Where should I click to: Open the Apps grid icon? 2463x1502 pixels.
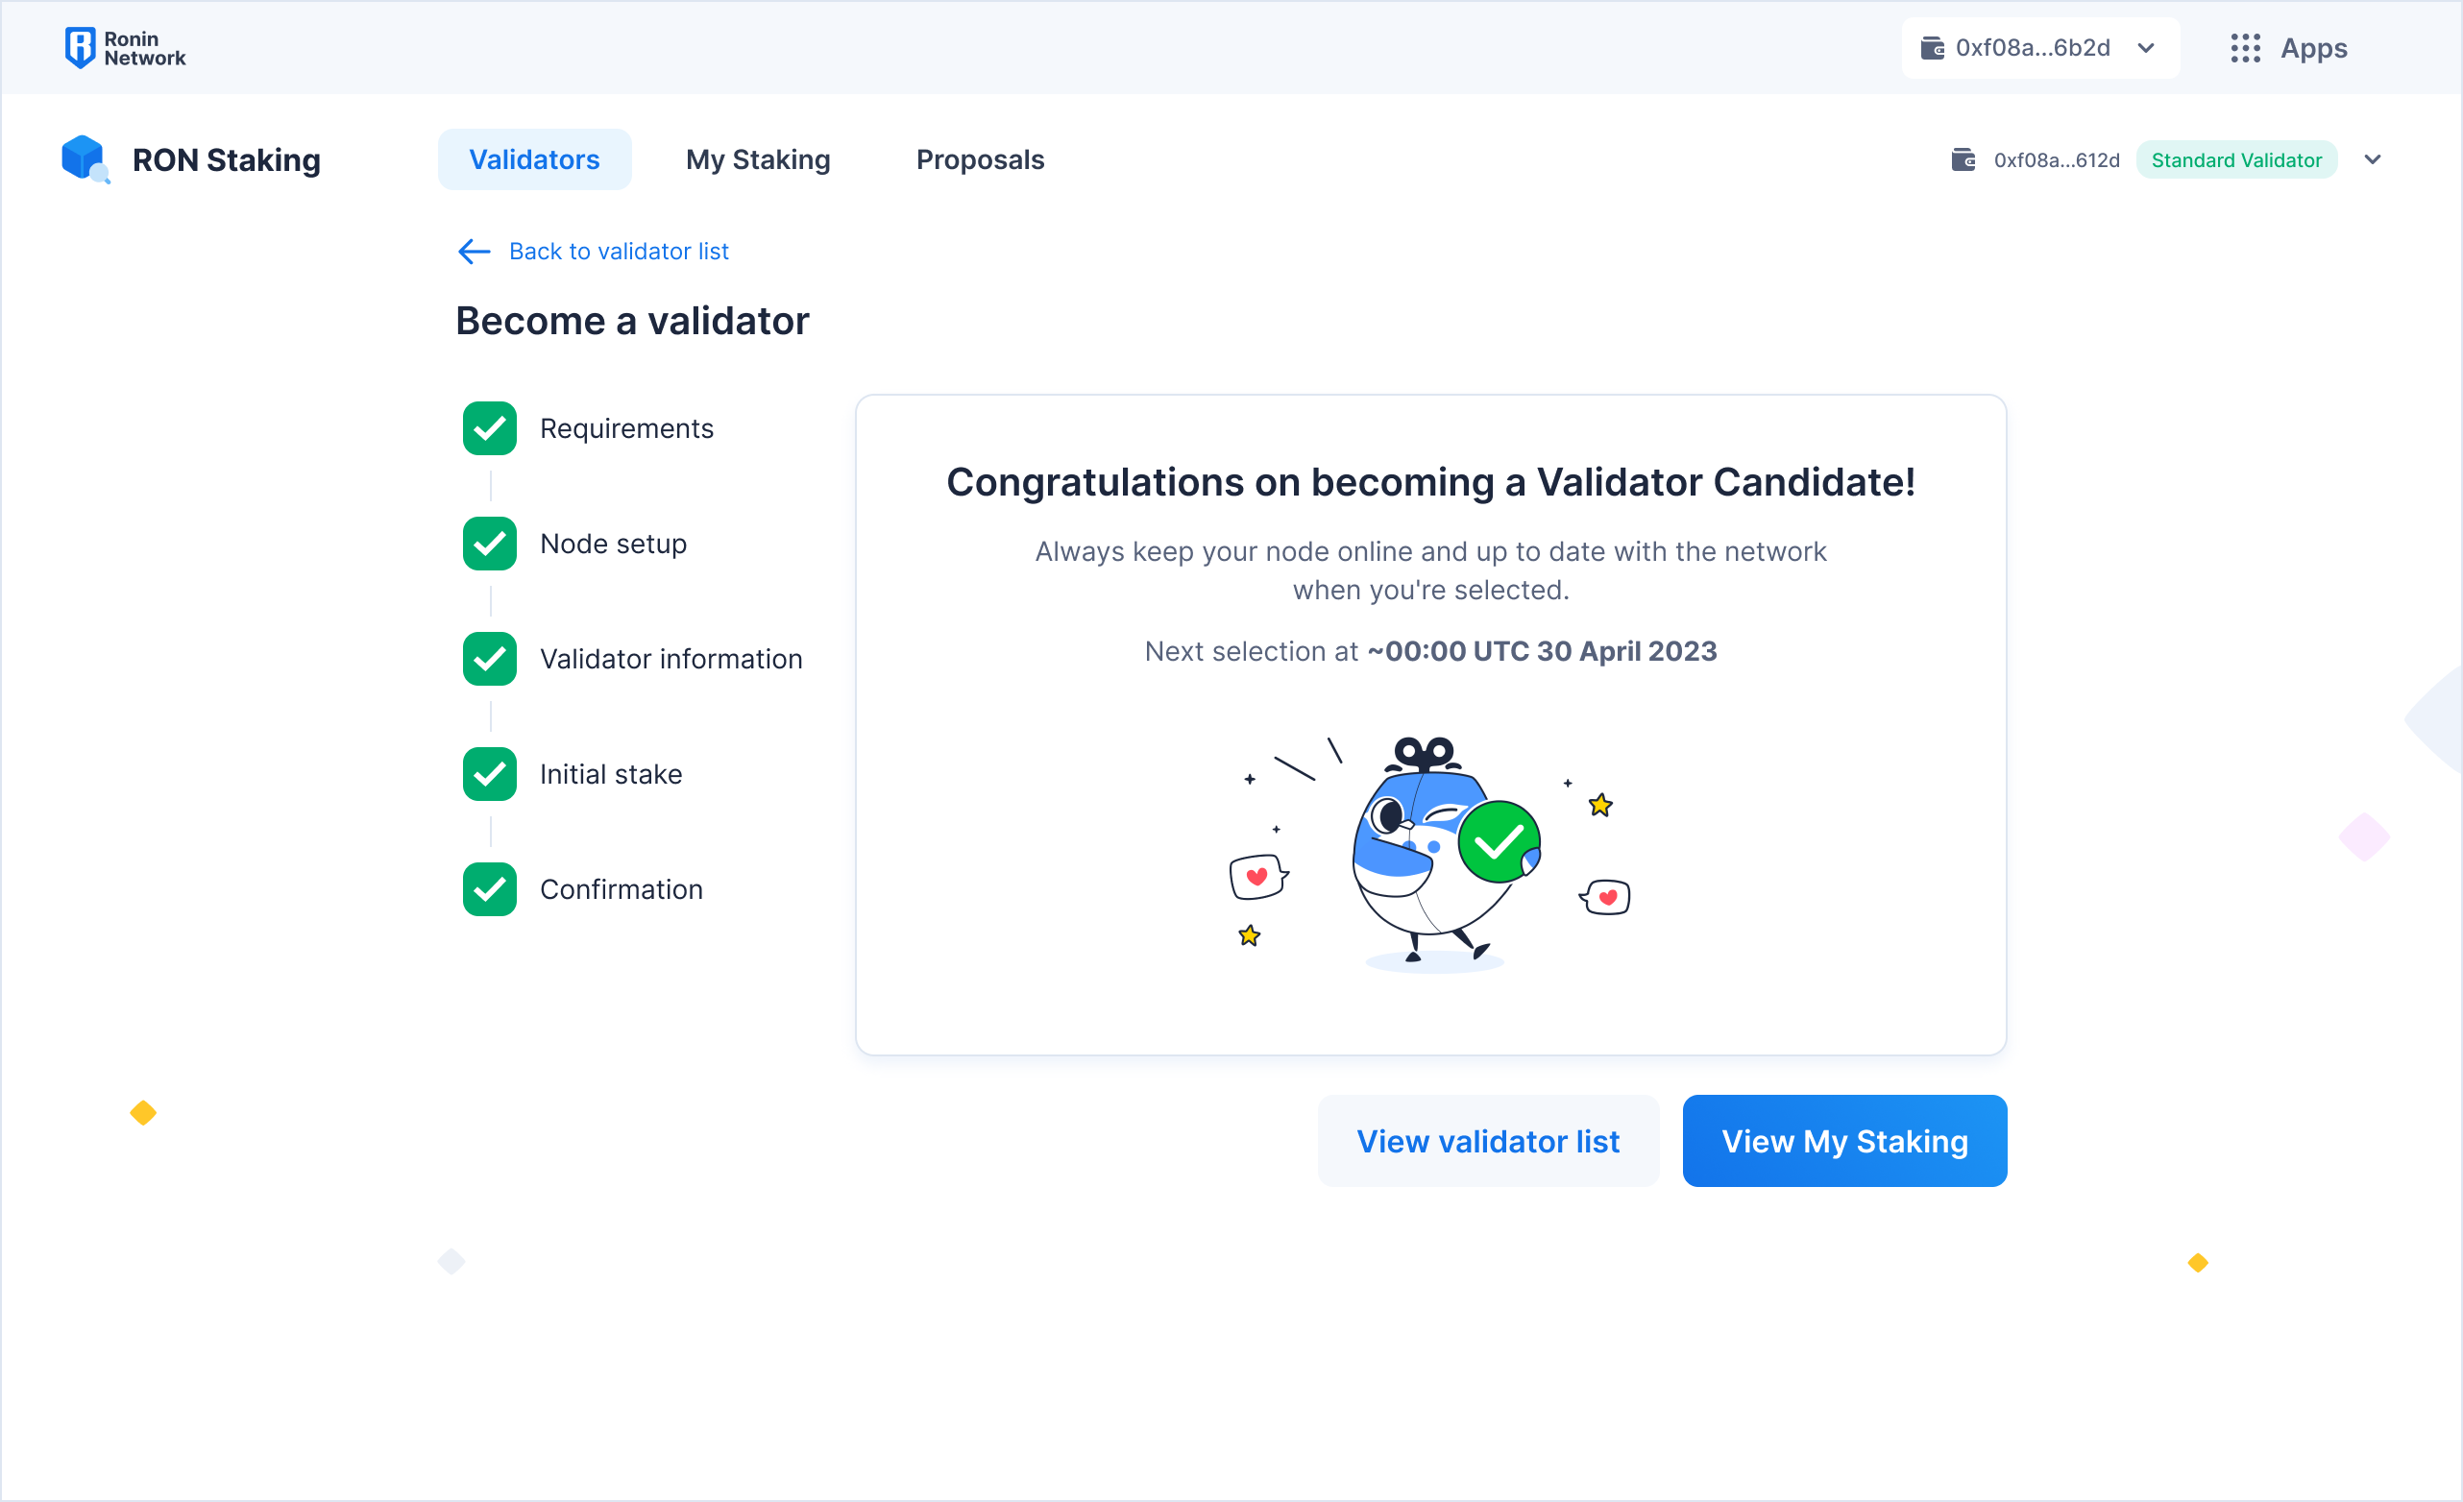pyautogui.click(x=2245, y=48)
